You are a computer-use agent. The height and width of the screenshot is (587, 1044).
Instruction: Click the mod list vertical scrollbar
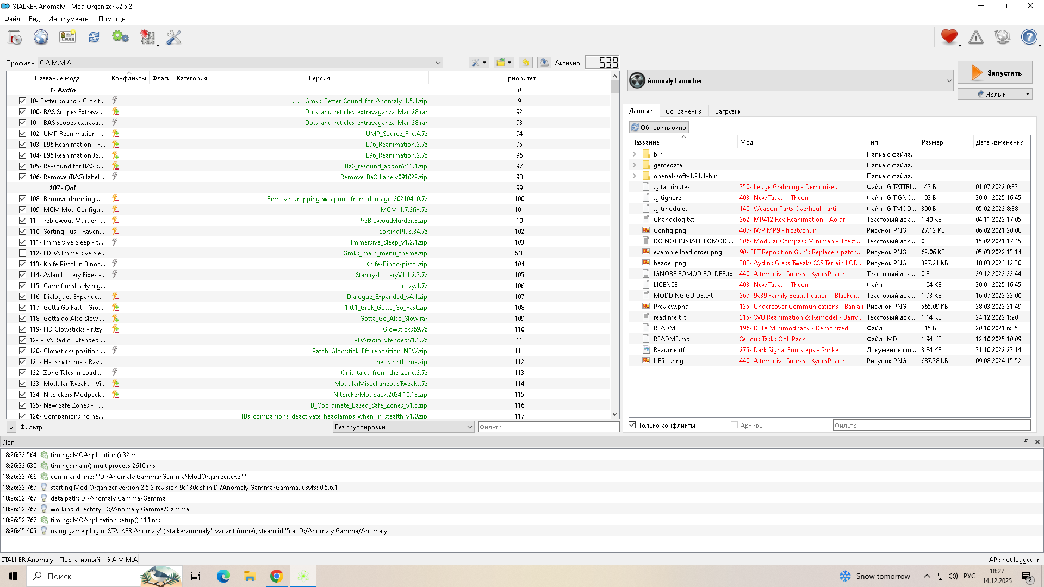tap(614, 245)
